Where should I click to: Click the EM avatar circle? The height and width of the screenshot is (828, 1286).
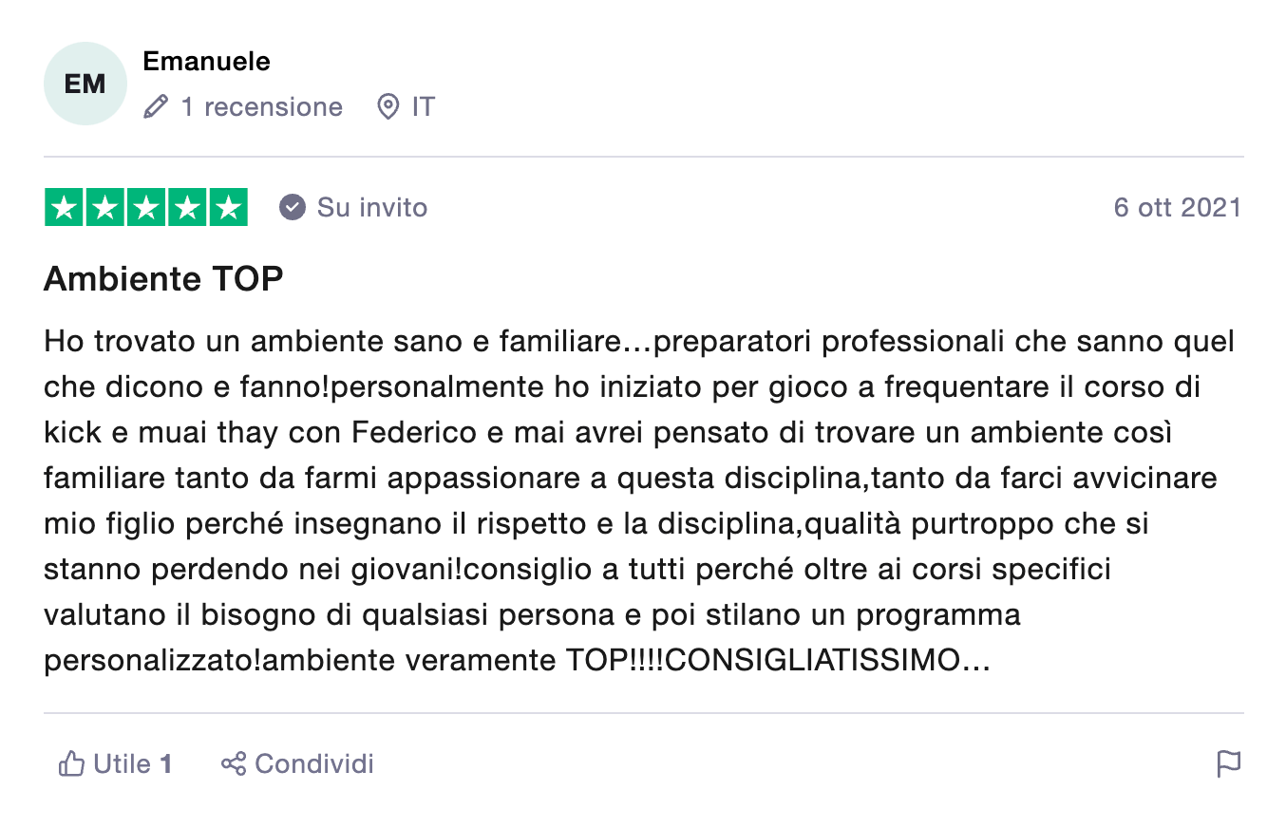click(85, 83)
